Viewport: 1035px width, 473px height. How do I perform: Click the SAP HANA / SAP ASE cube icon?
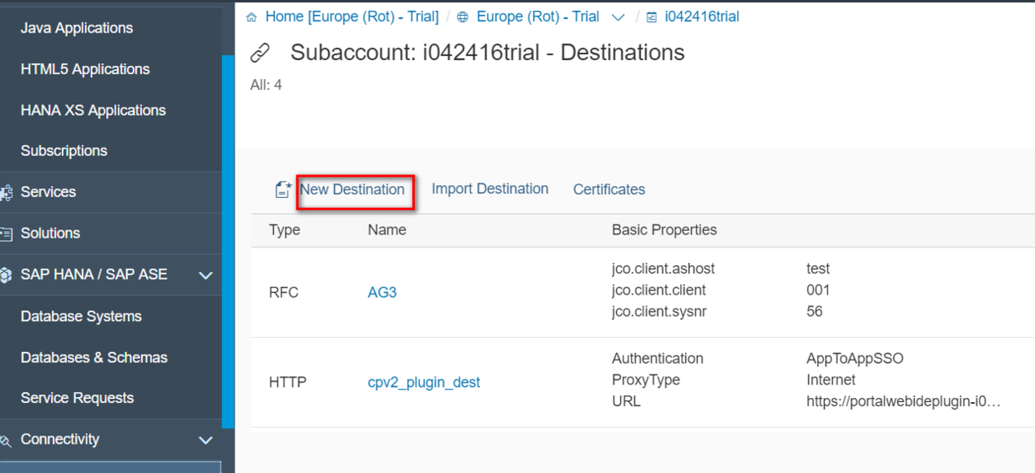click(6, 274)
